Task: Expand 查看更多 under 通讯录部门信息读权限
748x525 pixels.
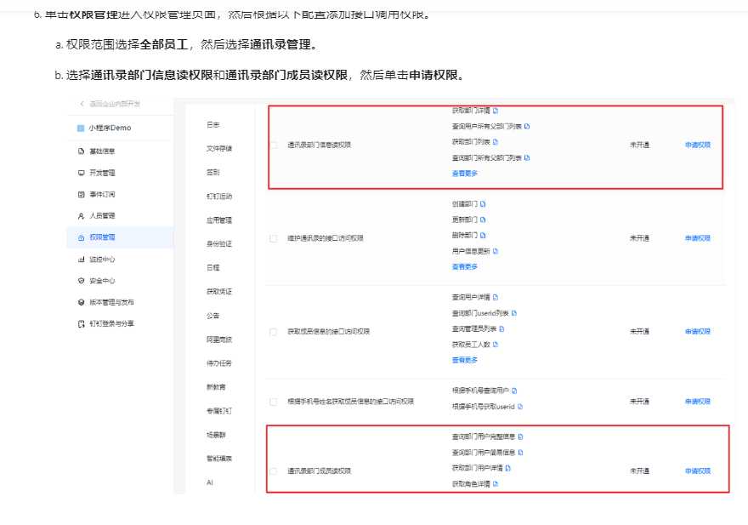Action: (x=465, y=174)
